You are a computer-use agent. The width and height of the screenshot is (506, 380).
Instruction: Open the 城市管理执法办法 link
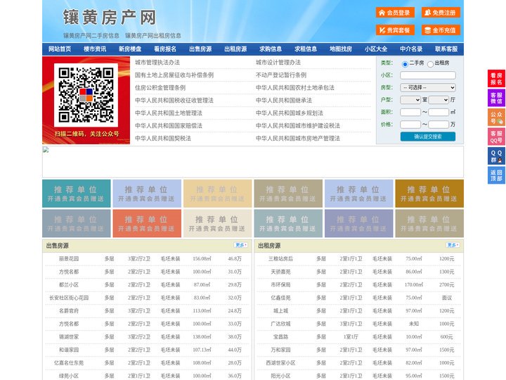click(157, 63)
